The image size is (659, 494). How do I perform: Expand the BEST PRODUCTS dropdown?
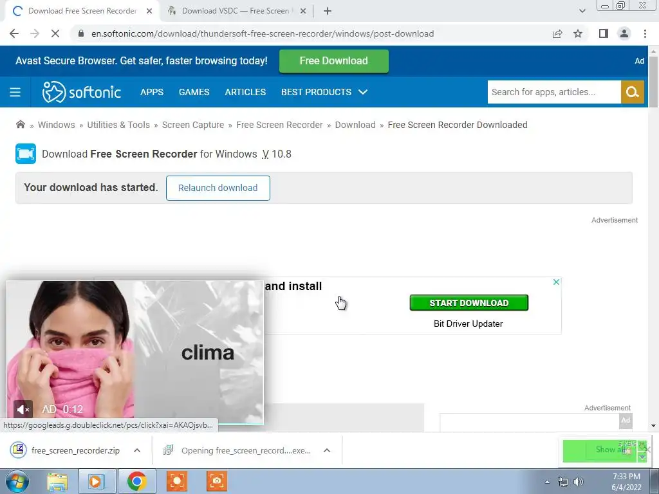[x=324, y=92]
